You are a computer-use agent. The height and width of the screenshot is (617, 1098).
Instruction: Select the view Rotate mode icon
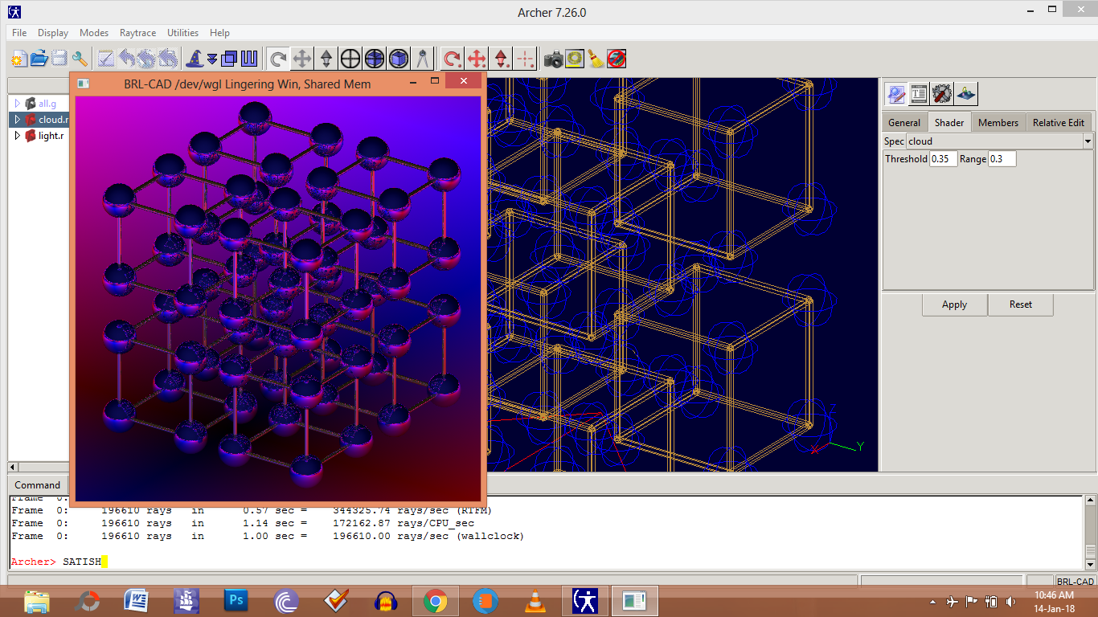278,59
